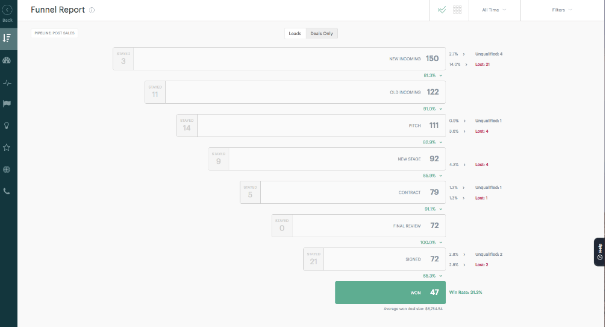Open Lost: 4 link beside Pitch
The height and width of the screenshot is (327, 606).
[x=482, y=132]
